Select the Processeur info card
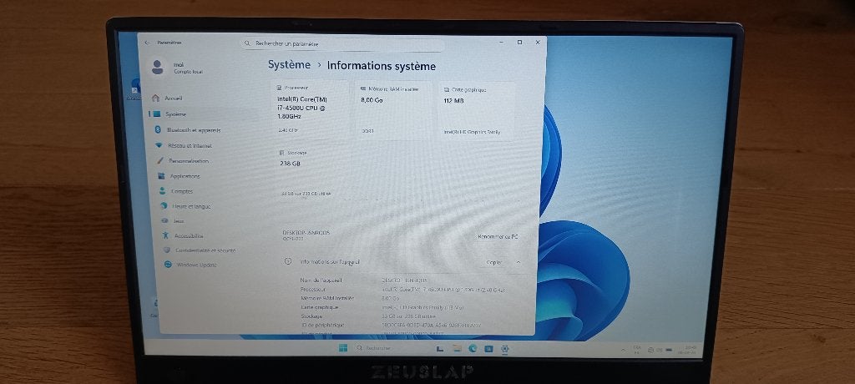855x384 pixels. pos(310,110)
